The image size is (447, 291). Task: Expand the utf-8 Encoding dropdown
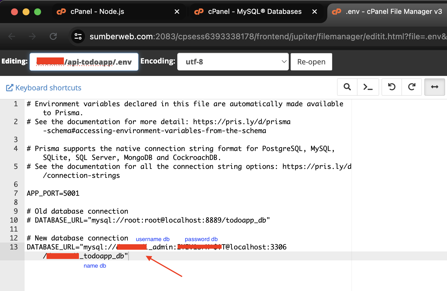[233, 62]
